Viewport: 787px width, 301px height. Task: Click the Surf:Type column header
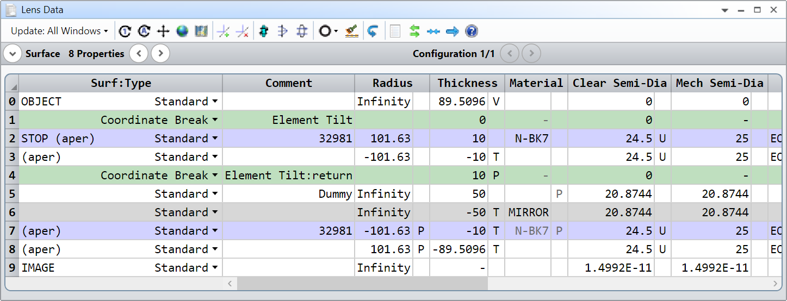point(121,83)
